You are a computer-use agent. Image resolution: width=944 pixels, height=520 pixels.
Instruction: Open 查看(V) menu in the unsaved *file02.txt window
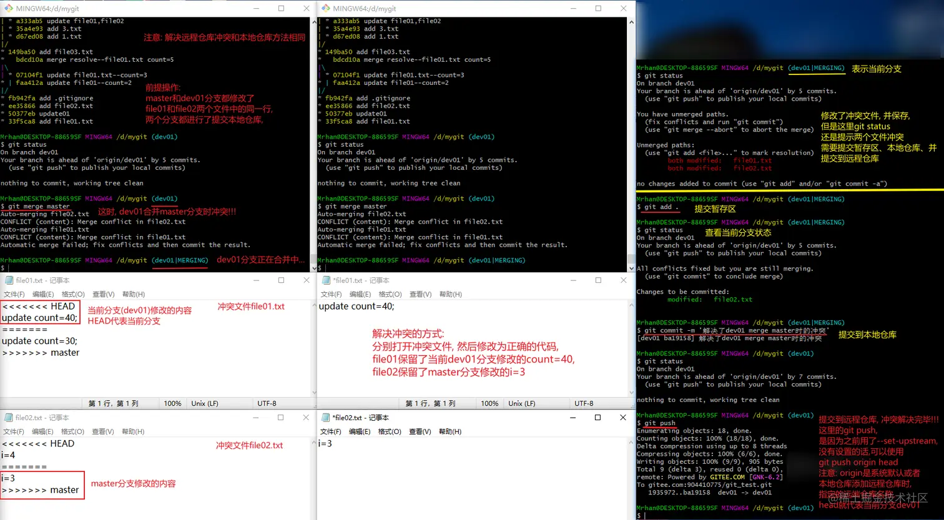click(x=420, y=431)
